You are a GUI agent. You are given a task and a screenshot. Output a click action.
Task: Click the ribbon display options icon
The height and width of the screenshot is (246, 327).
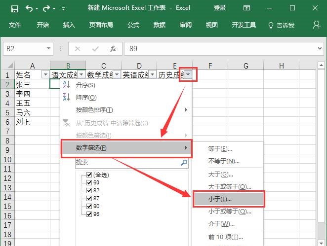tap(246, 8)
